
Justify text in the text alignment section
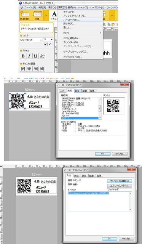(42, 69)
